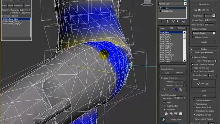Click Mirror Paste icon in Mirror Parameters

point(196,10)
